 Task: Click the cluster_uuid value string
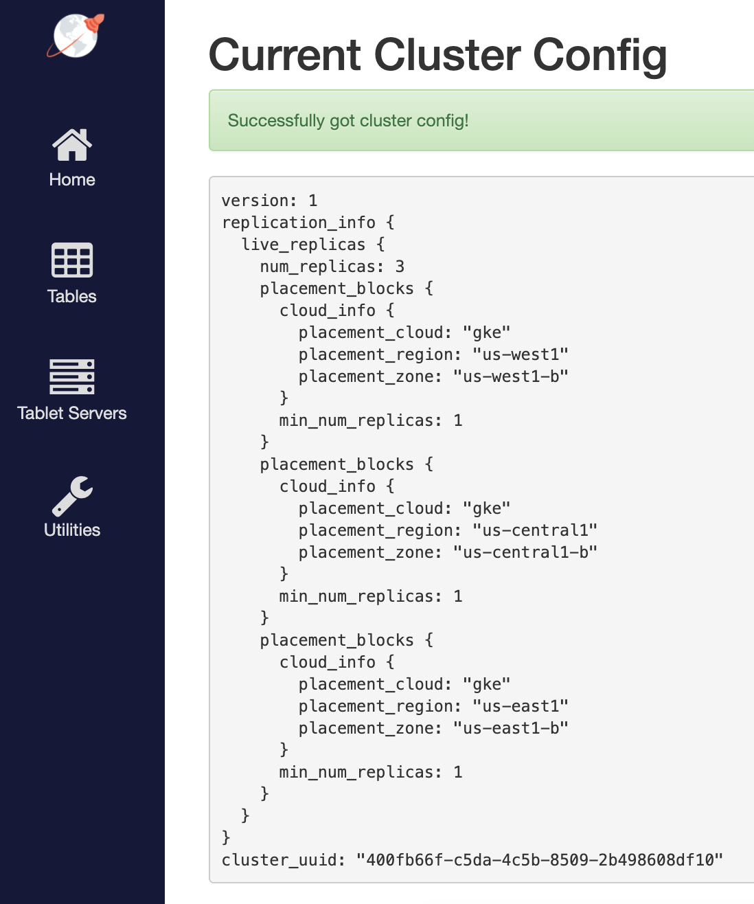coord(539,860)
